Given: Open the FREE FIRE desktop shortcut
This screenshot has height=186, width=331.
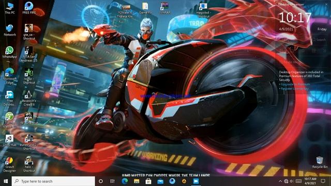Looking at the screenshot, I should point(29,8).
